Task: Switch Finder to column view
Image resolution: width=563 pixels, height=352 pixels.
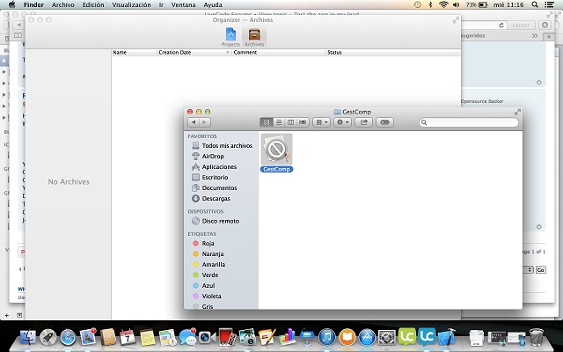Action: point(290,122)
